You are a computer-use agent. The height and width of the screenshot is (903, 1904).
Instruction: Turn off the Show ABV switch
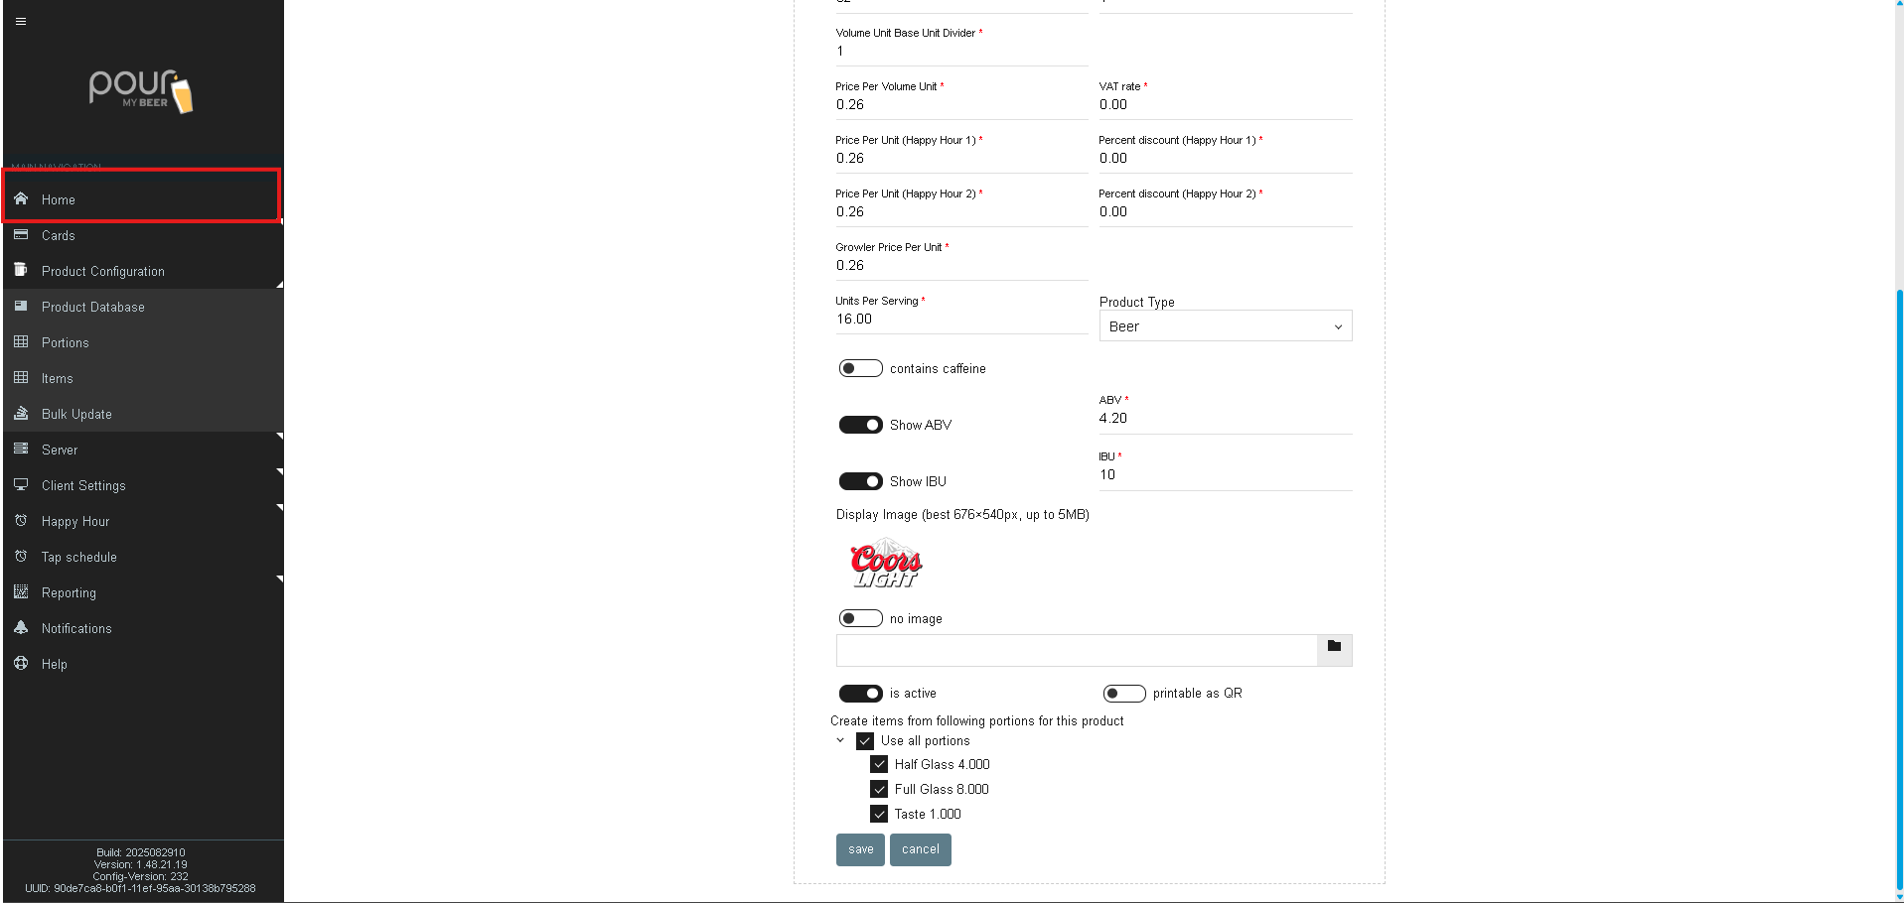(860, 425)
